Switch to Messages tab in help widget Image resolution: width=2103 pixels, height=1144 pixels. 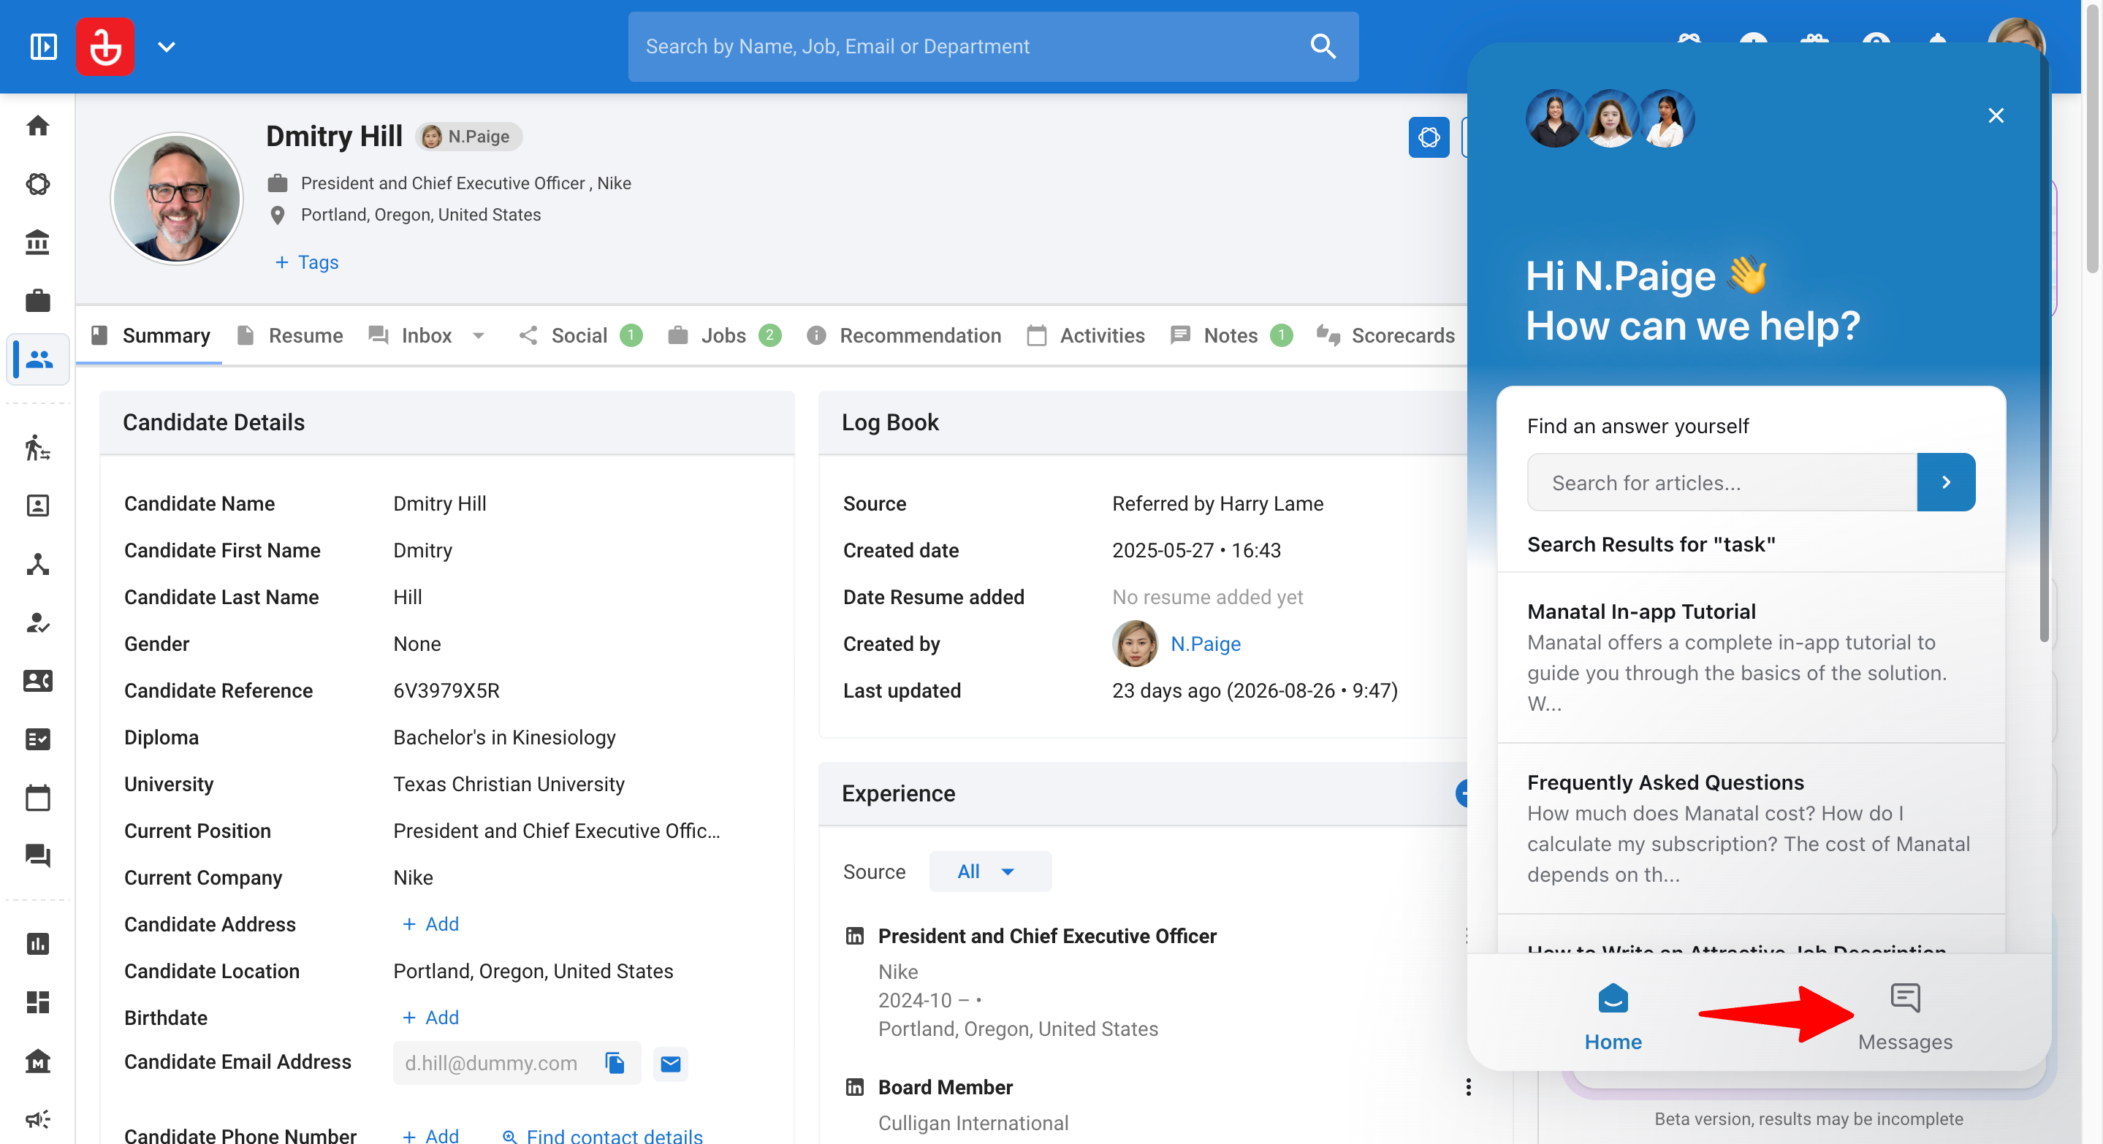coord(1905,1017)
